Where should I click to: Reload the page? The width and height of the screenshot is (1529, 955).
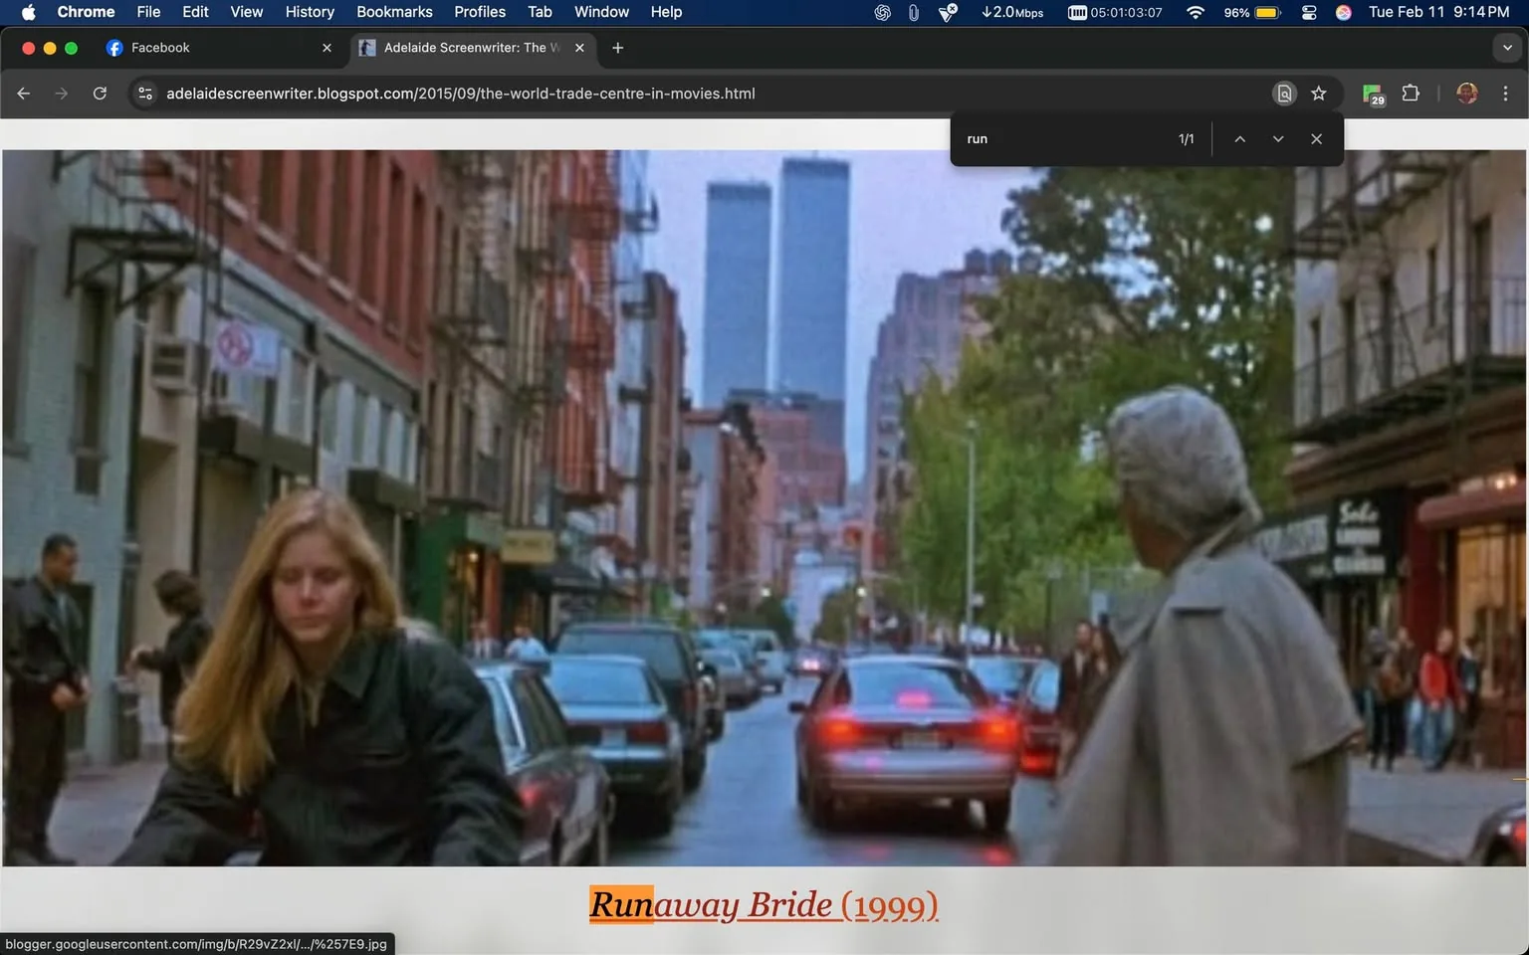click(x=100, y=93)
